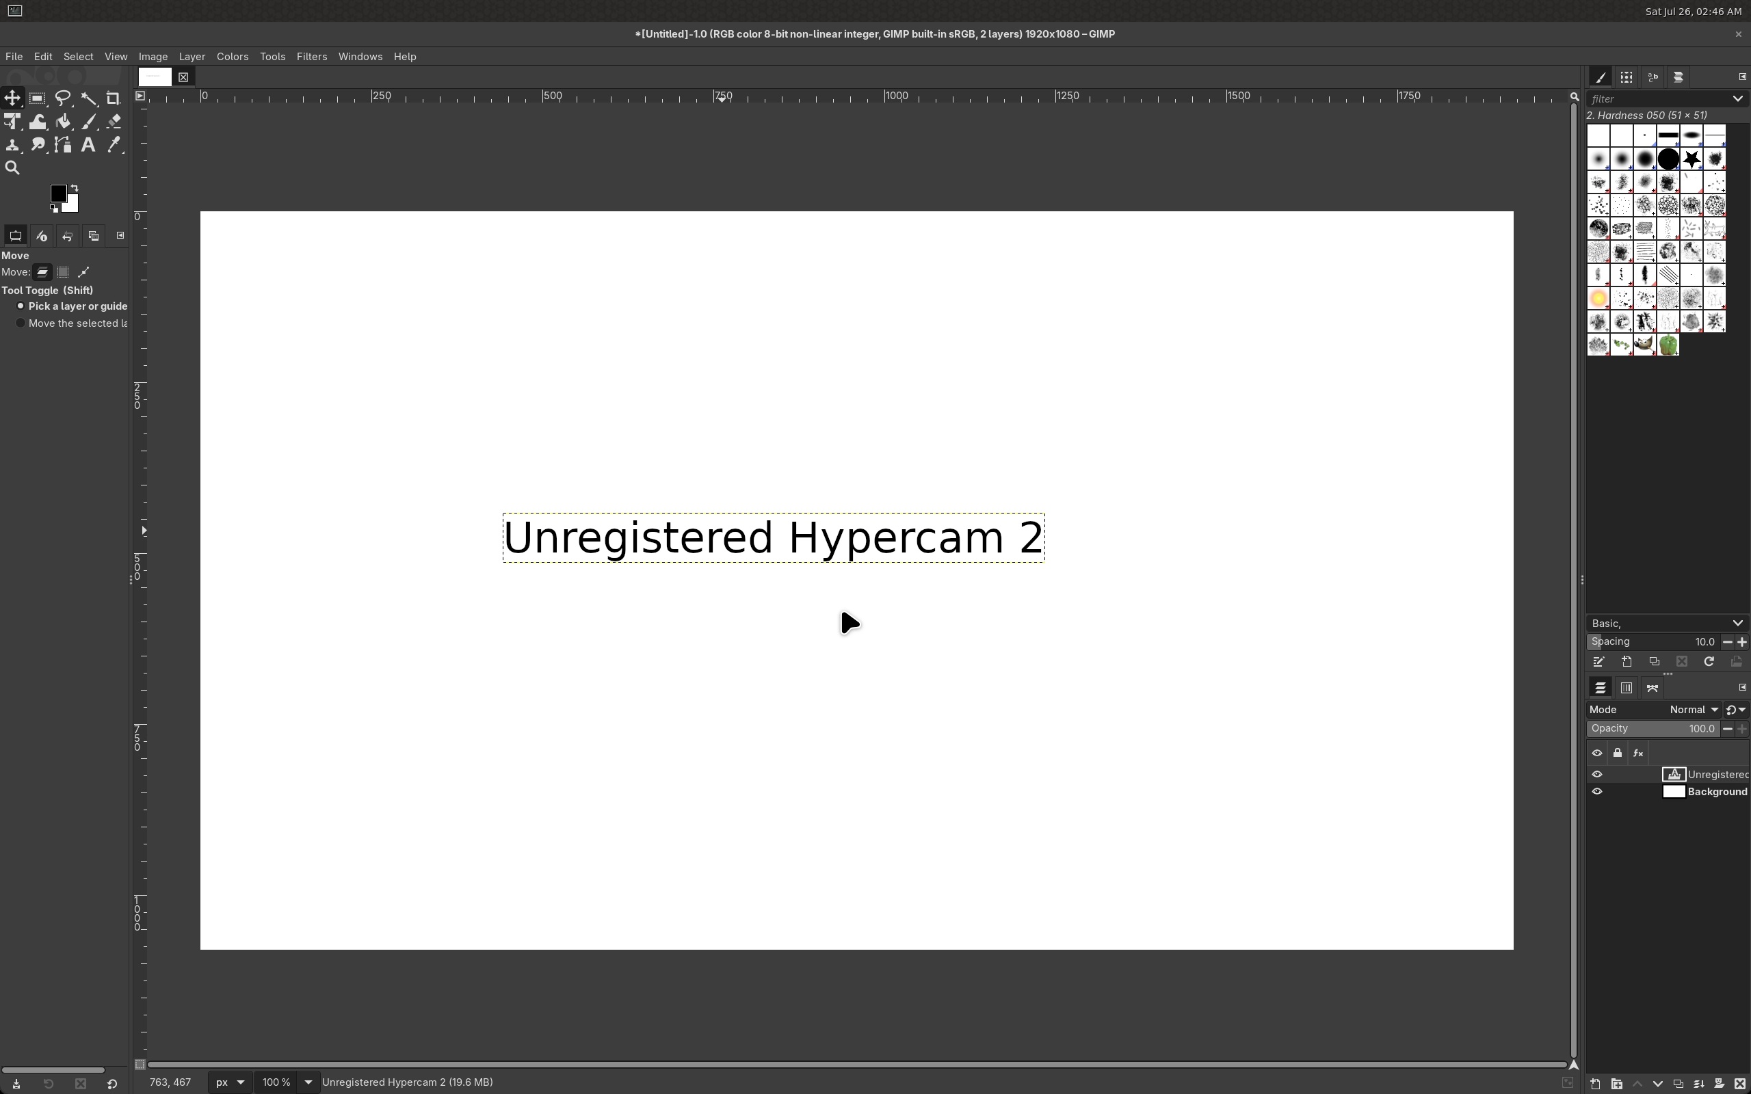Select the Bucket Fill tool

point(63,122)
